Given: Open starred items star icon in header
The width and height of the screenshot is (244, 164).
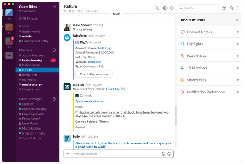Looking at the screenshot, I should [x=231, y=8].
